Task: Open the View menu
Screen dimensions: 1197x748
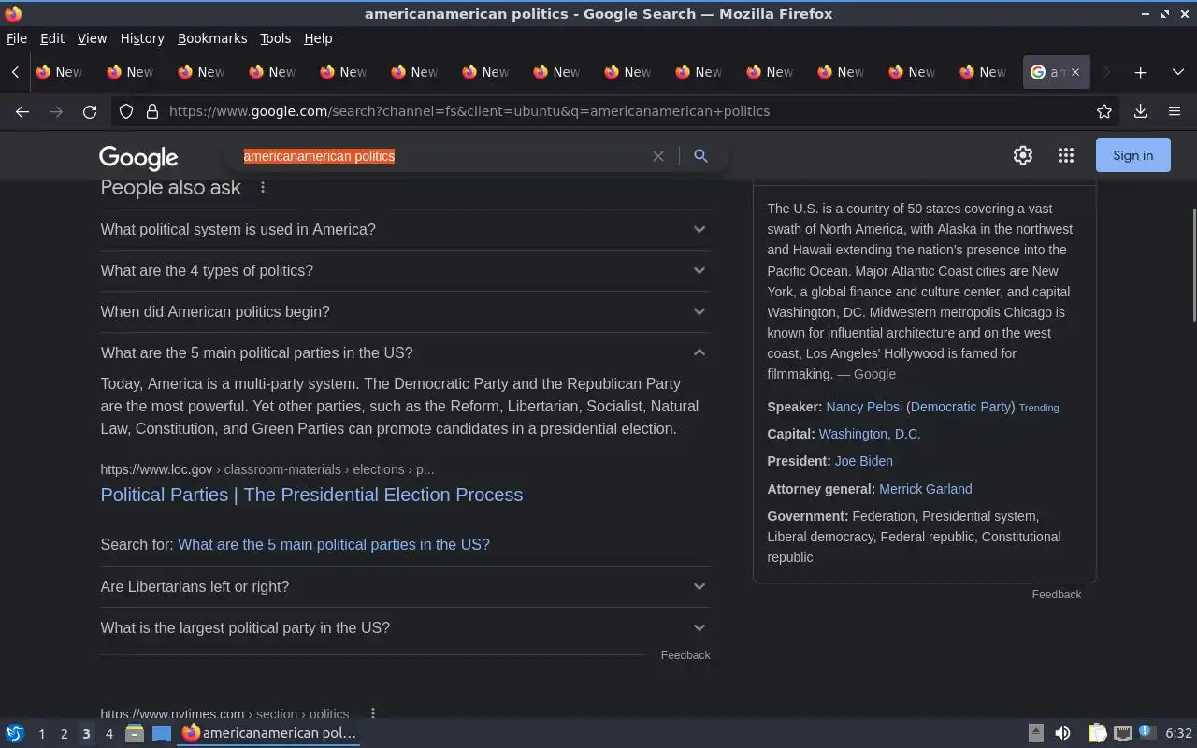Action: tap(92, 38)
